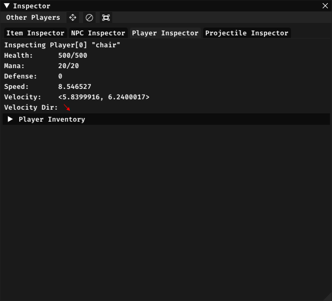Collapse the Inspector window using title triangle
The width and height of the screenshot is (332, 301).
7,6
